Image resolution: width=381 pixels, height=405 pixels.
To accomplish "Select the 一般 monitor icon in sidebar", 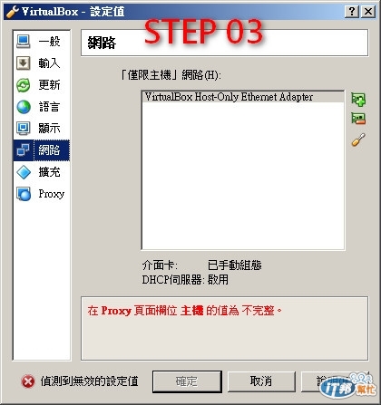I will pyautogui.click(x=24, y=42).
